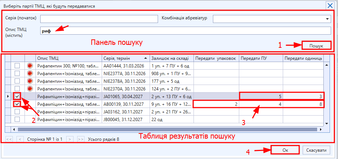Image resolution: width=338 pixels, height=159 pixels.
Task: Edit Передати упаковок value 2 for AB00139
Action: [216, 104]
